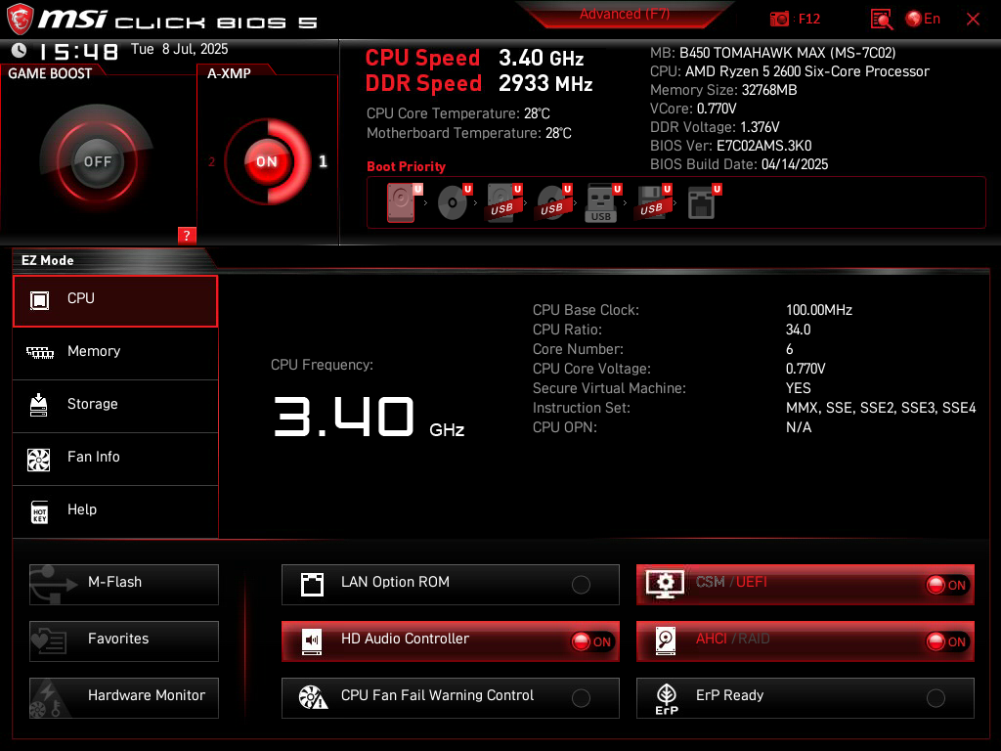Select the hard disk boot device icon

pyautogui.click(x=404, y=202)
